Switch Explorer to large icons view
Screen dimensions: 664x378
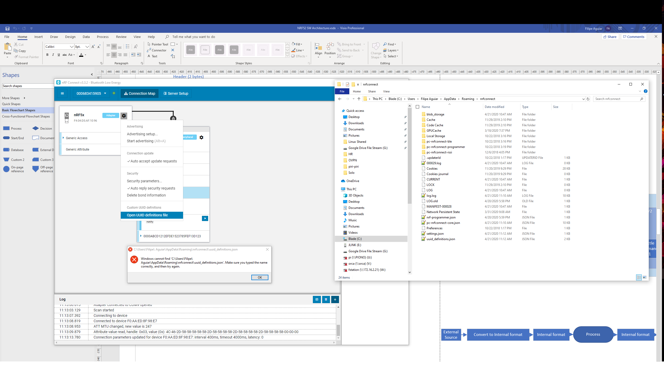tap(645, 277)
